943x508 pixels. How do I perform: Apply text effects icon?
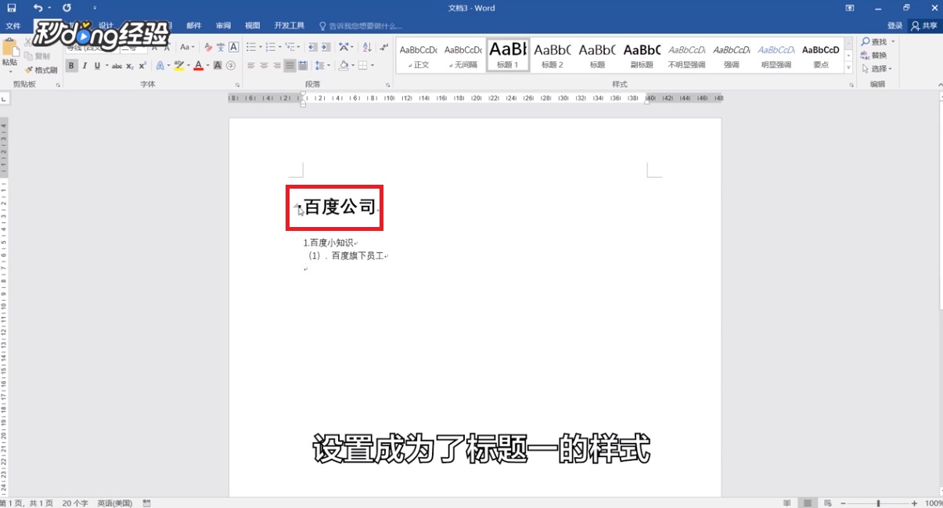point(160,66)
